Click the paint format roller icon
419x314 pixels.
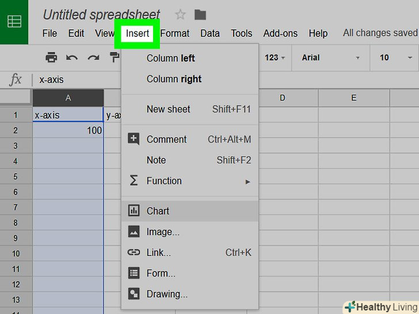point(114,58)
